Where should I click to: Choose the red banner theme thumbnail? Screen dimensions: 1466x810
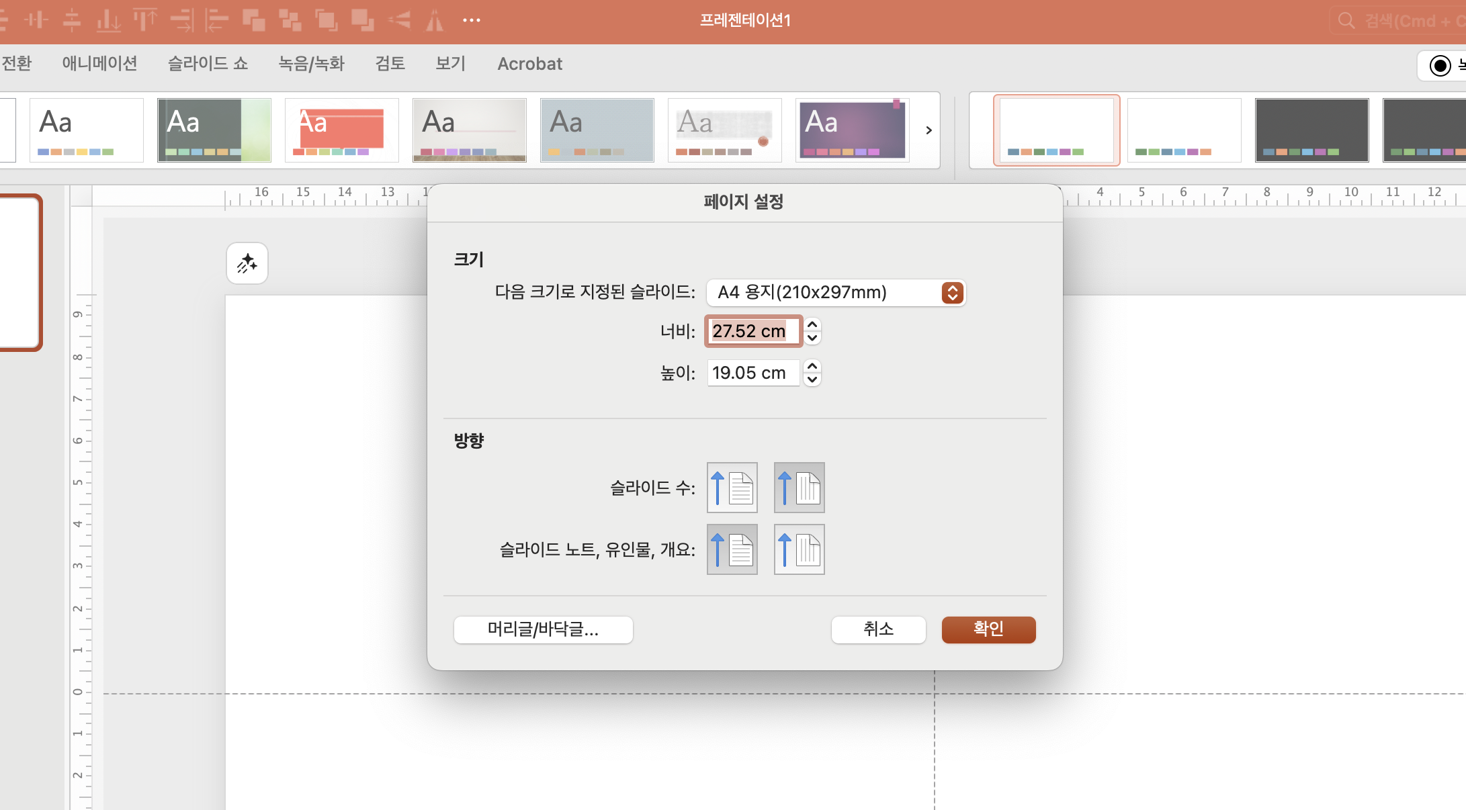coord(342,130)
